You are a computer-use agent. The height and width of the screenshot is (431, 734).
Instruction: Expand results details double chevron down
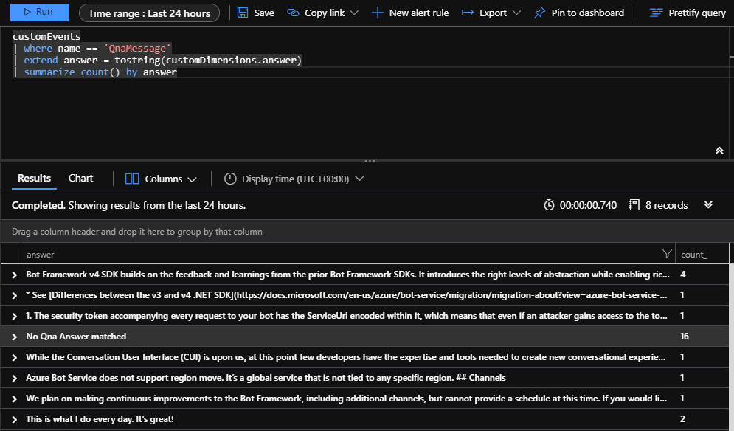708,204
